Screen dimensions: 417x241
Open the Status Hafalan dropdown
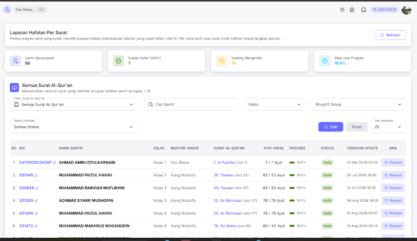(74, 127)
